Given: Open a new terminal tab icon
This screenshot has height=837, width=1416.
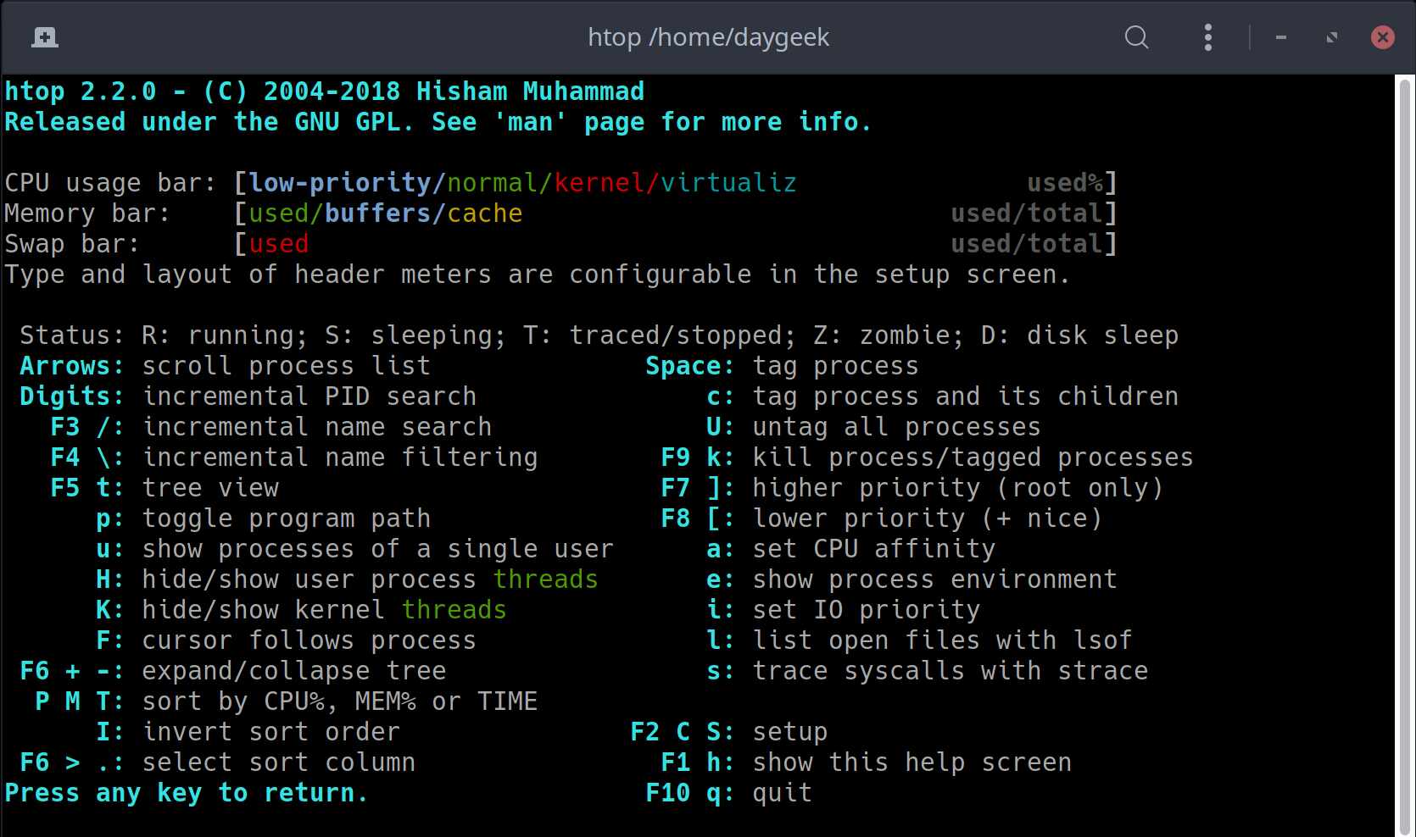Looking at the screenshot, I should tap(44, 37).
